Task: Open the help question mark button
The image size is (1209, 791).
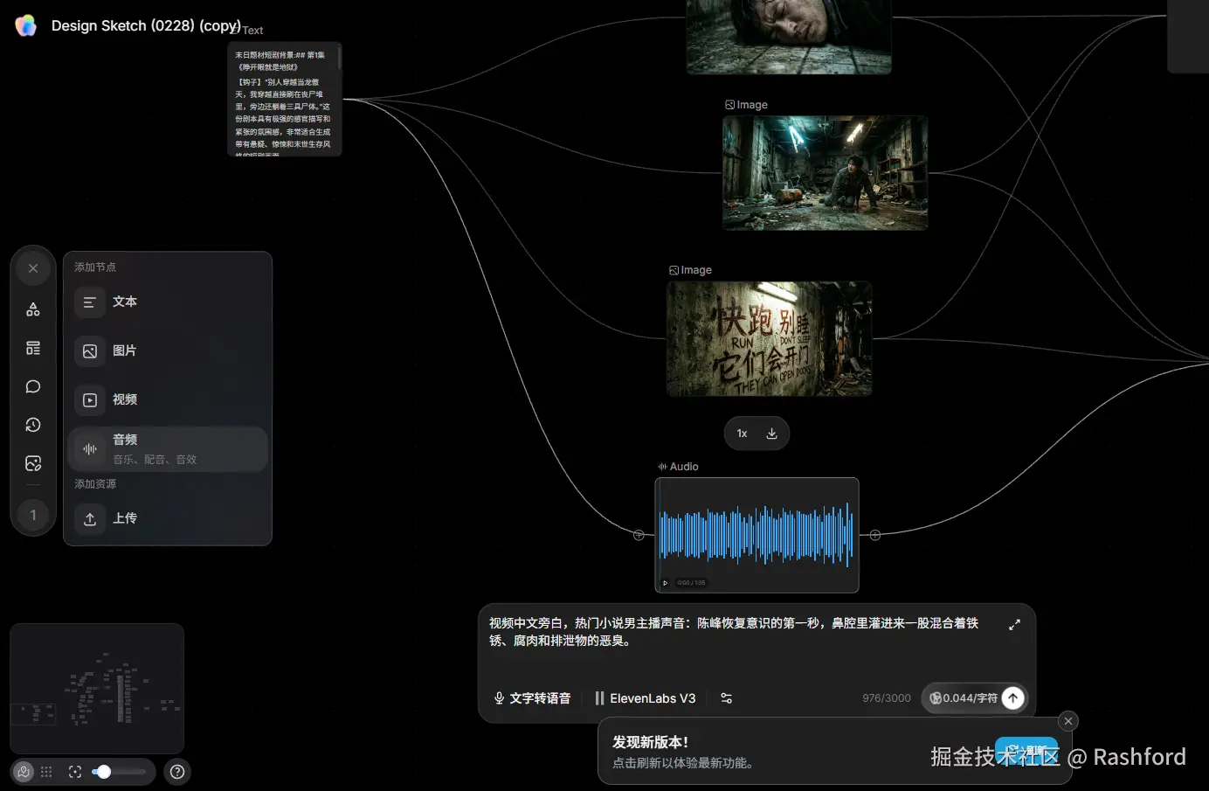Action: (177, 772)
